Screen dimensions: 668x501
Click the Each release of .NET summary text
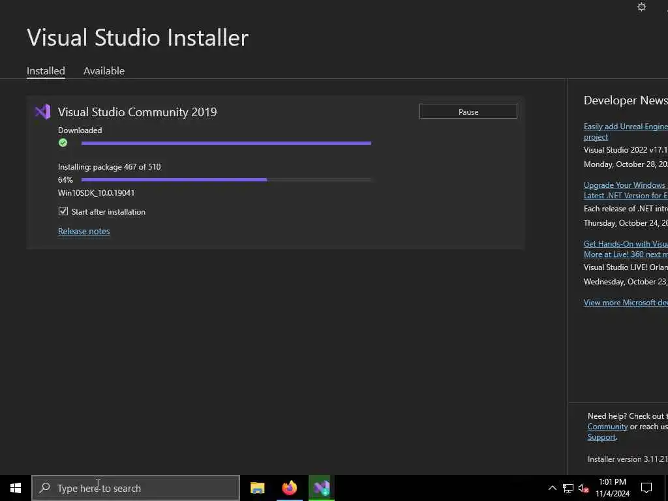coord(626,209)
